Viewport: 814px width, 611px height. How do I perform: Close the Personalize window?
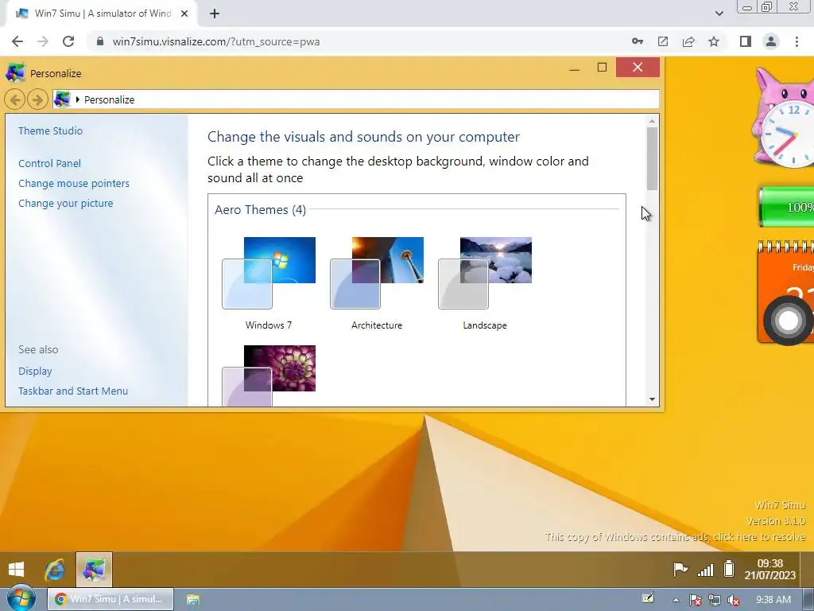tap(638, 67)
